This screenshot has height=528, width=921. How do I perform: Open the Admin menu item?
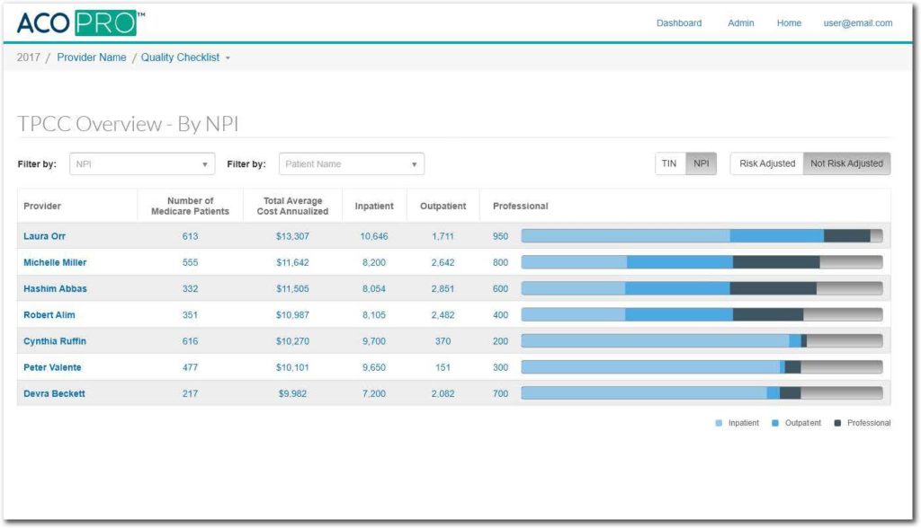coord(741,23)
